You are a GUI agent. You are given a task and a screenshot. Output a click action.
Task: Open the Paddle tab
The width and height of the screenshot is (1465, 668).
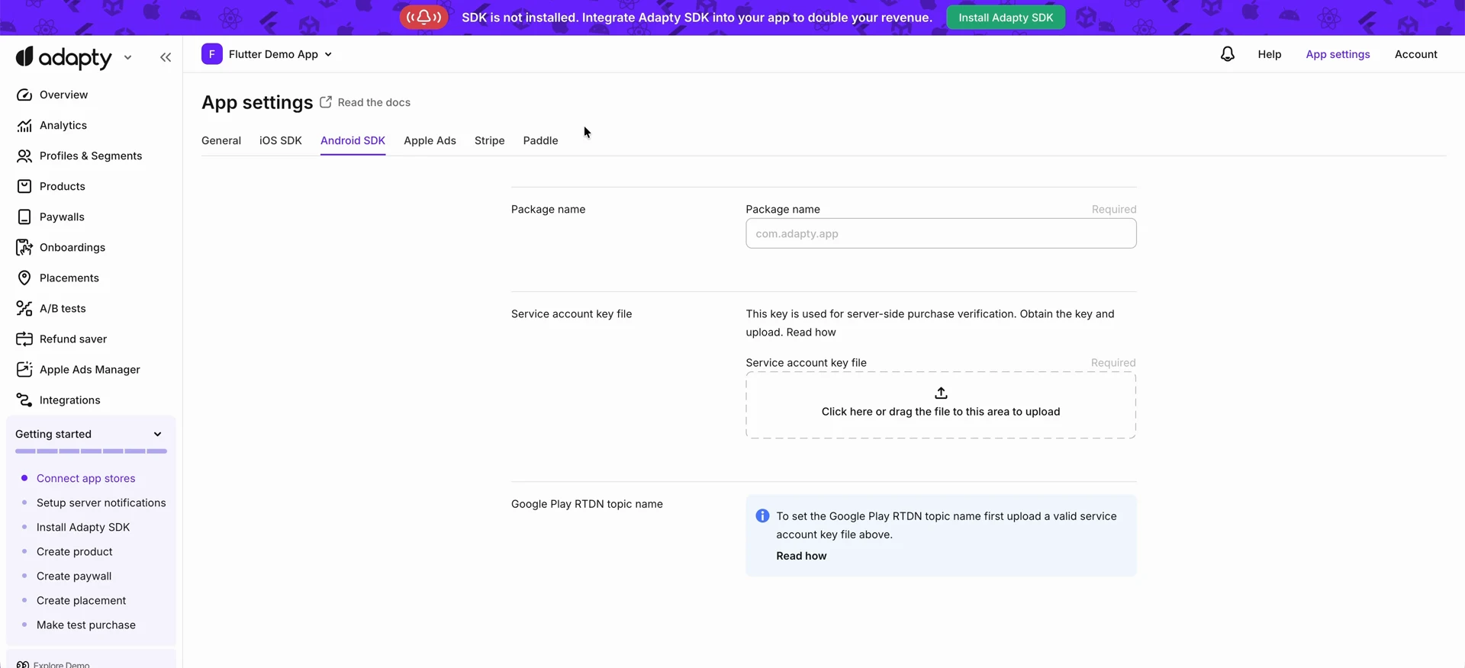pyautogui.click(x=540, y=140)
